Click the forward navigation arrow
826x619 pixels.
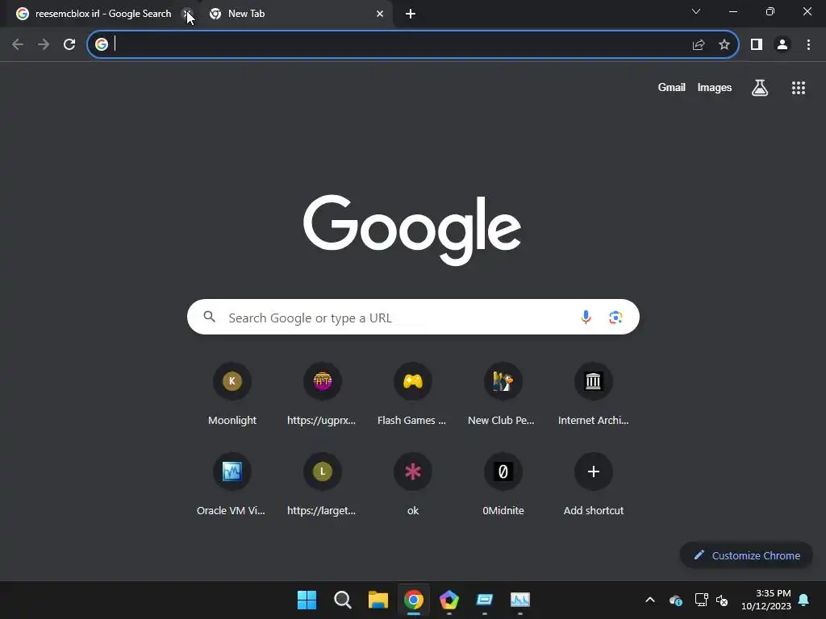pos(44,44)
